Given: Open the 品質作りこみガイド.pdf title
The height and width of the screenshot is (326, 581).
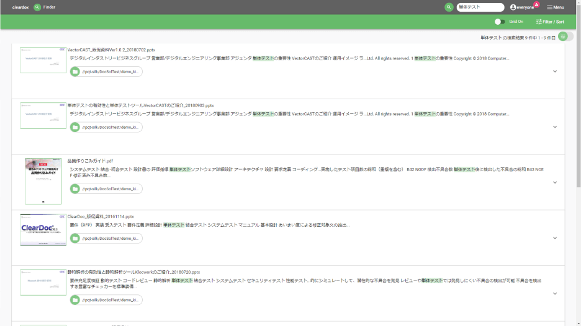Looking at the screenshot, I should coord(90,161).
